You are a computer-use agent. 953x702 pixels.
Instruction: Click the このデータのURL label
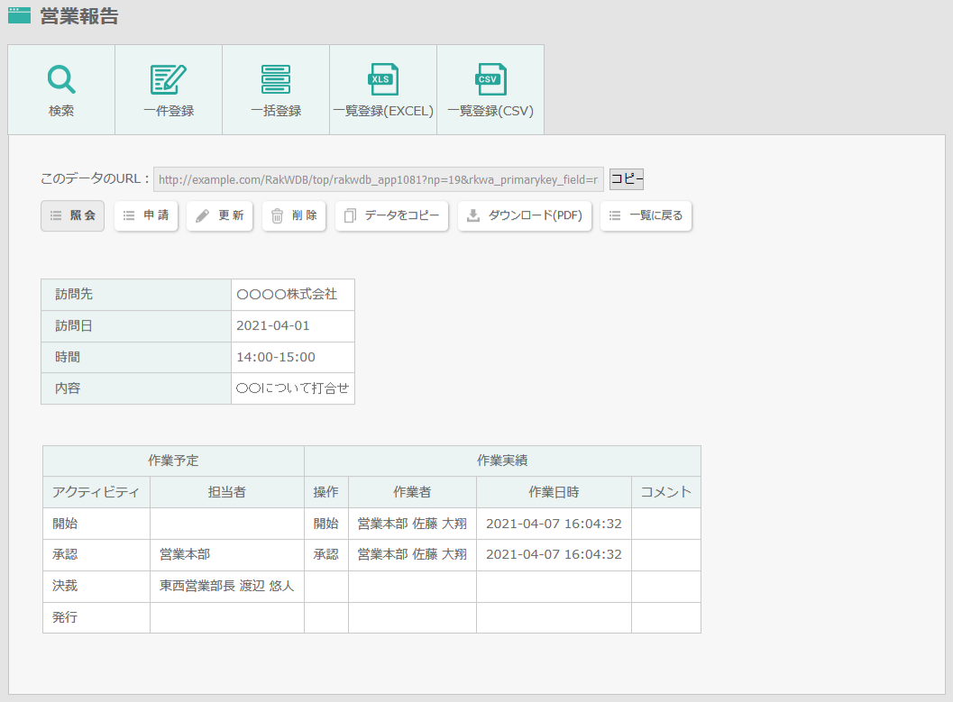[95, 178]
